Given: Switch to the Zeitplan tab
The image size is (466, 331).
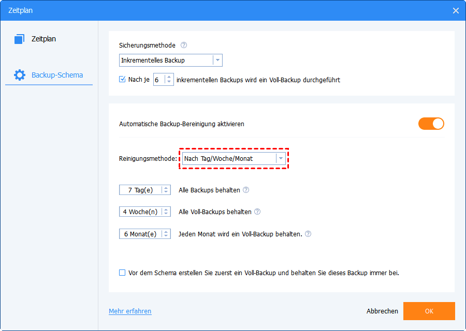Looking at the screenshot, I should tap(43, 39).
